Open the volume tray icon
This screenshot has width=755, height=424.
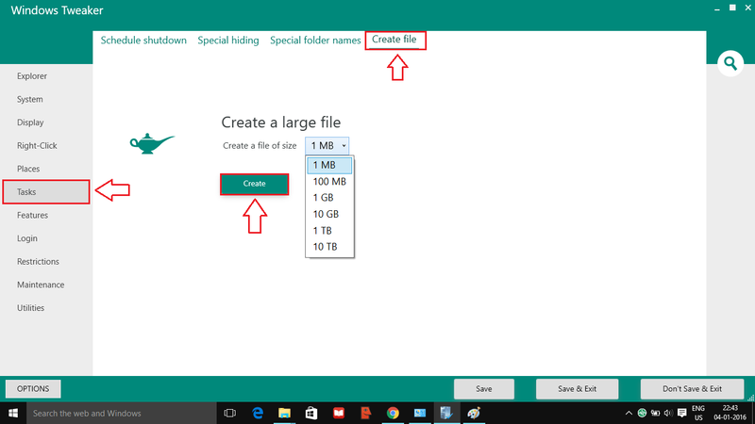click(x=668, y=413)
